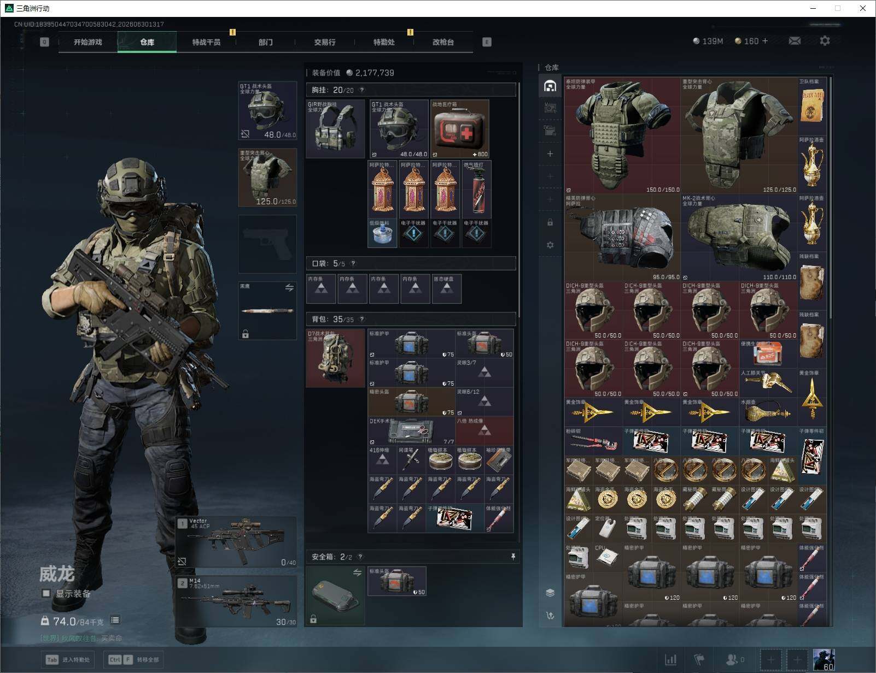
Task: Select the 泰坦防弹装甲 in warehouse
Action: coord(622,135)
